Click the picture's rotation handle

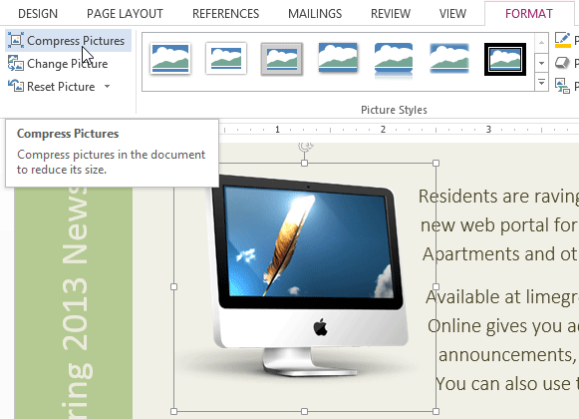306,147
